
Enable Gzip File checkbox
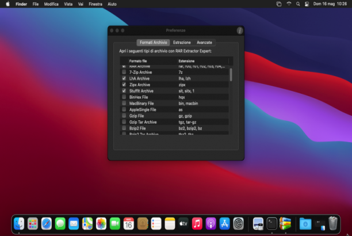pyautogui.click(x=124, y=116)
